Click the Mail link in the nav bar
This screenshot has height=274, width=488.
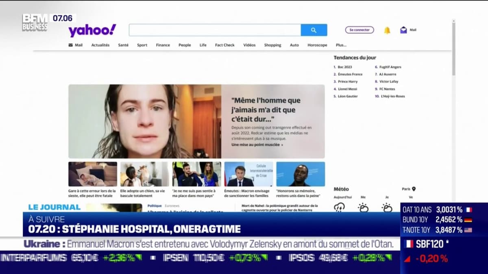point(78,45)
